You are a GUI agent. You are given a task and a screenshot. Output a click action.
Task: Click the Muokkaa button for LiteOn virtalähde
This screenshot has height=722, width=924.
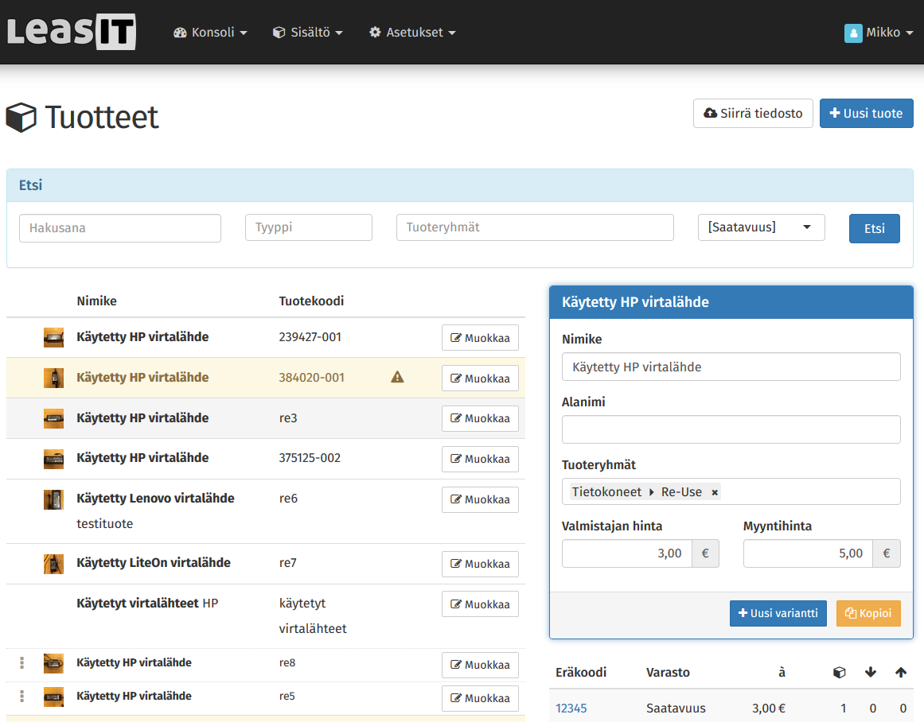(480, 565)
